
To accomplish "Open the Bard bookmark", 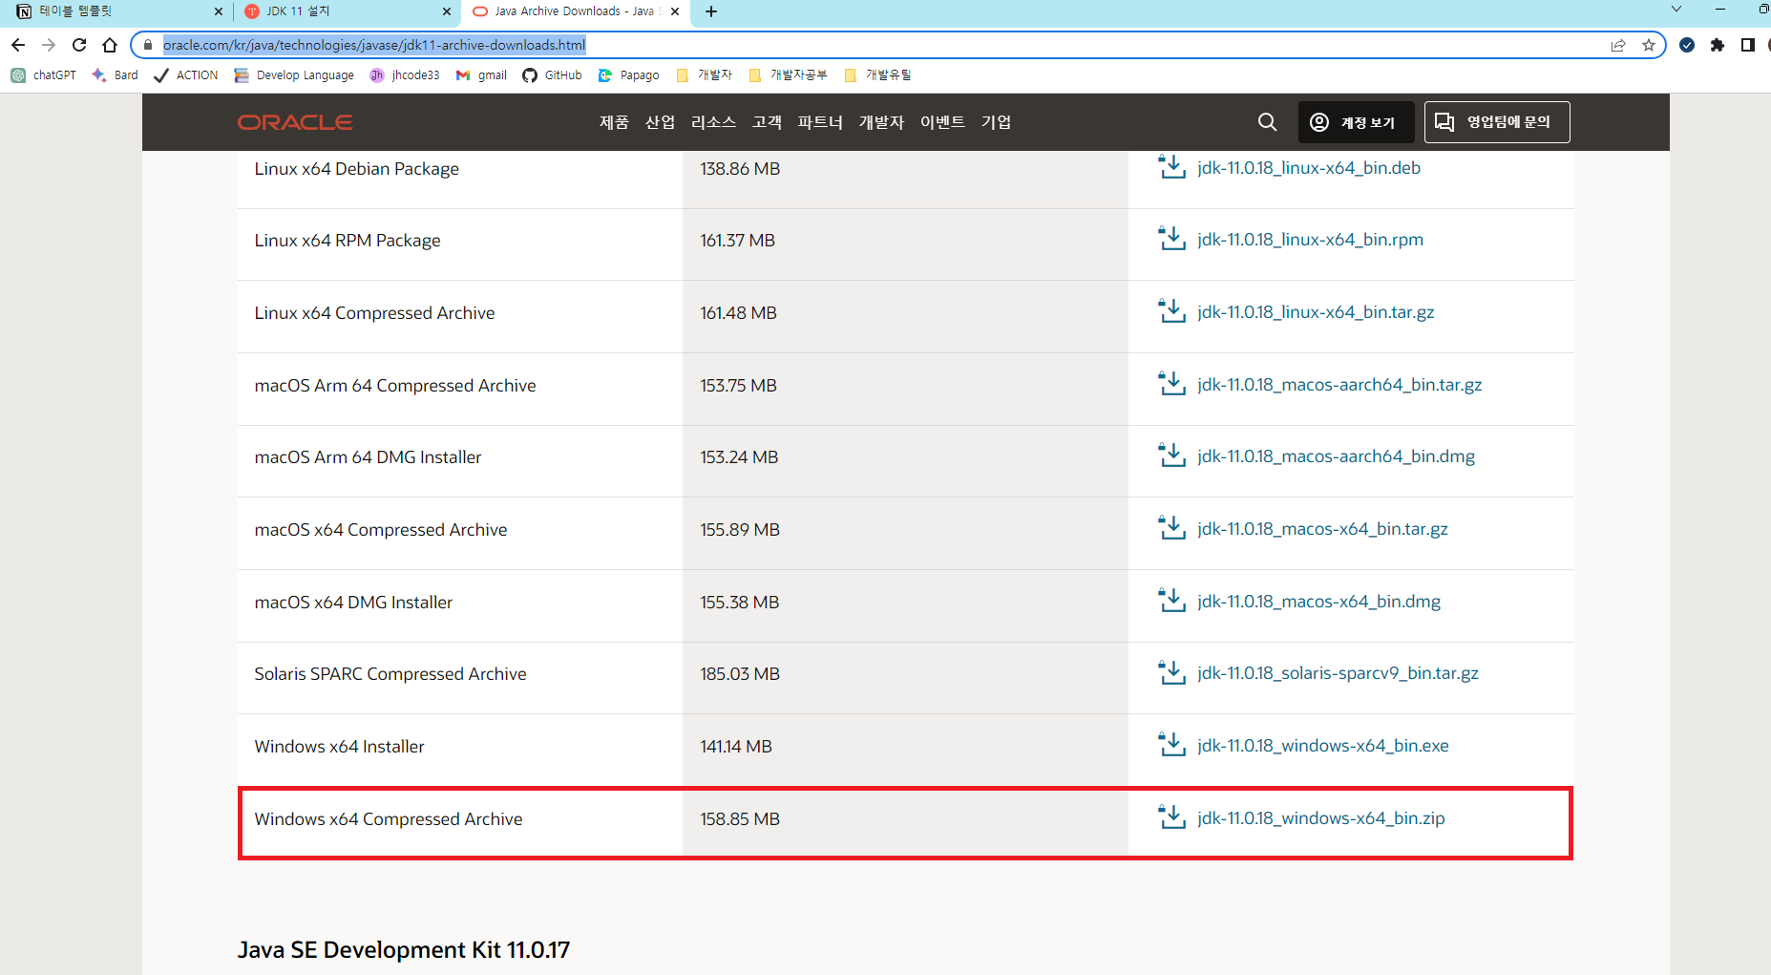I will [115, 75].
